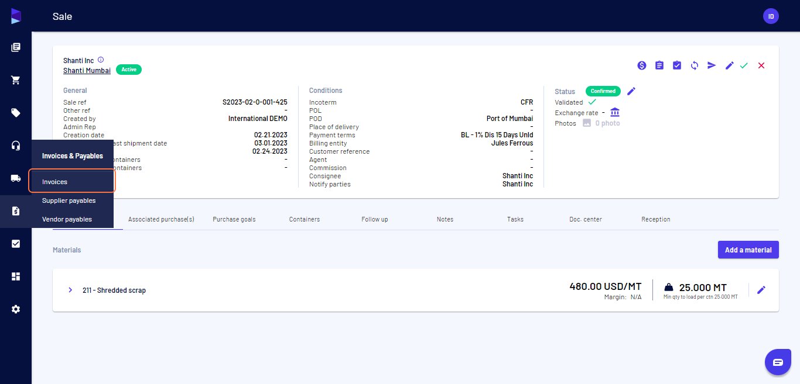Click the 0 photo text
The width and height of the screenshot is (800, 384).
point(607,123)
